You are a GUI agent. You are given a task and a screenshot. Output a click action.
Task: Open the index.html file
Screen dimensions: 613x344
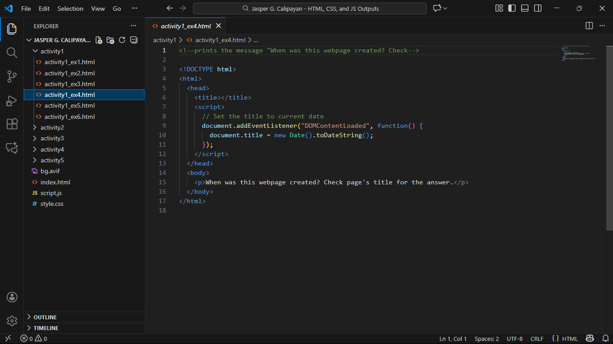tap(55, 182)
